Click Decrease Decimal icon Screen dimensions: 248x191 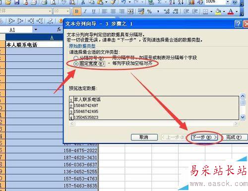[176, 11]
